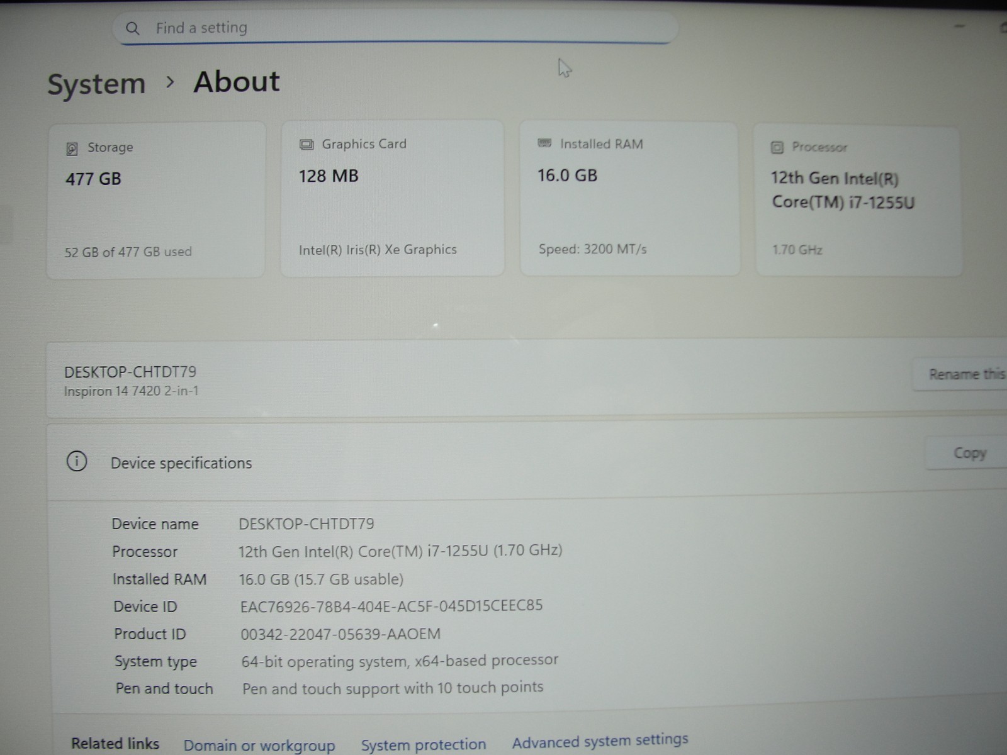This screenshot has height=755, width=1007.
Task: Open the Graphics Card 128 MB card
Action: pyautogui.click(x=392, y=198)
